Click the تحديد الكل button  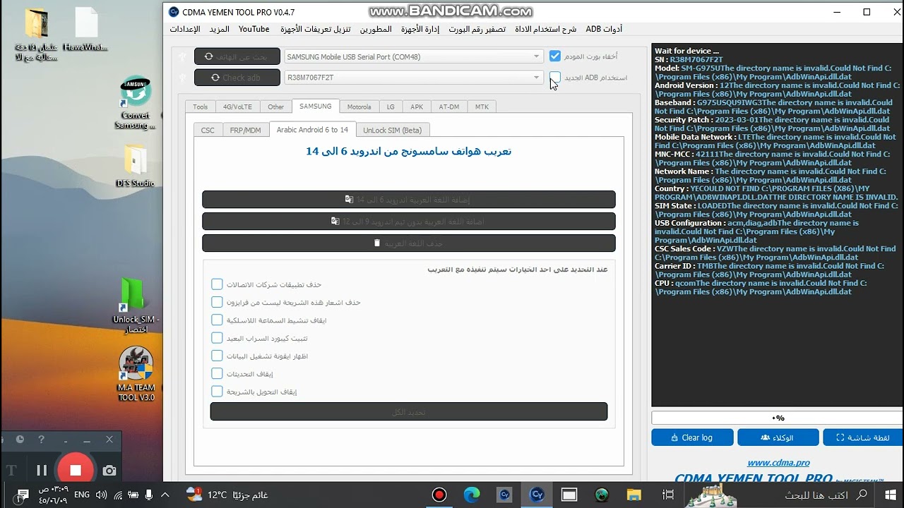click(409, 411)
